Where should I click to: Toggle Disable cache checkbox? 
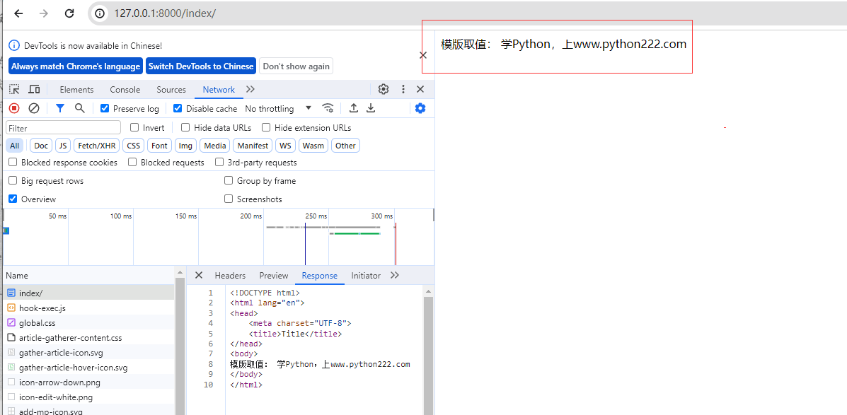(178, 108)
